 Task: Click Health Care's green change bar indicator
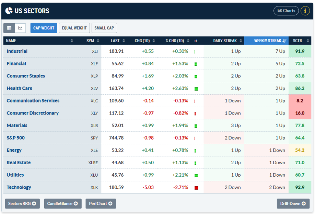[x=197, y=89]
